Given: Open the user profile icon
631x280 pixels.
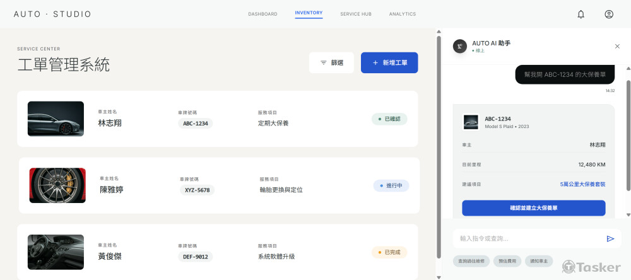Looking at the screenshot, I should tap(609, 14).
